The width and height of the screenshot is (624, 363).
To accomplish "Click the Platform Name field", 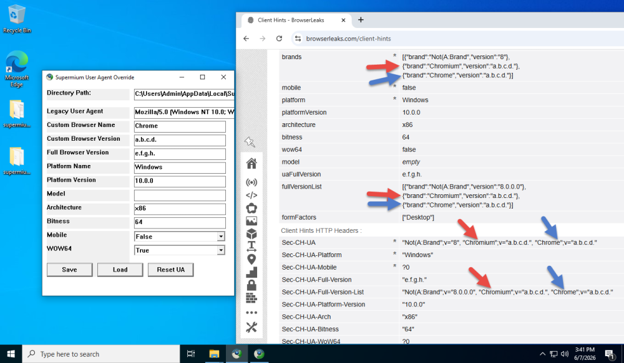I will point(180,167).
